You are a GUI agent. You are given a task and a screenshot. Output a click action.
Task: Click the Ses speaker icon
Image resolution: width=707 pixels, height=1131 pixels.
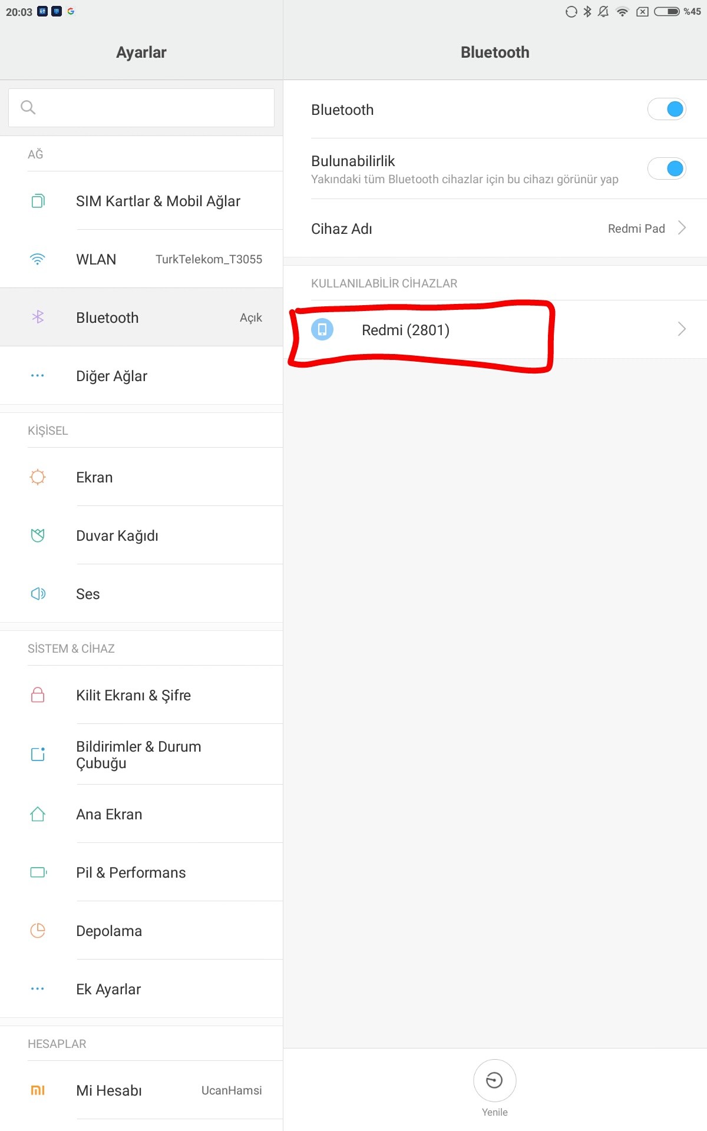(38, 594)
